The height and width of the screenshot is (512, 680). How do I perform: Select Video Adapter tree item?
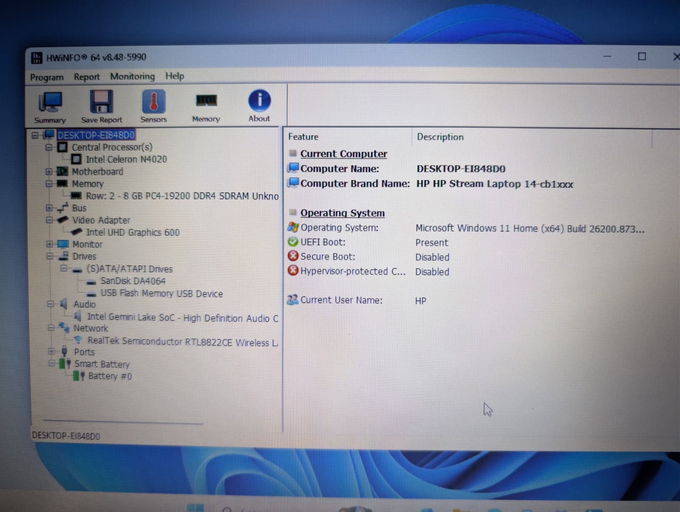click(x=101, y=220)
